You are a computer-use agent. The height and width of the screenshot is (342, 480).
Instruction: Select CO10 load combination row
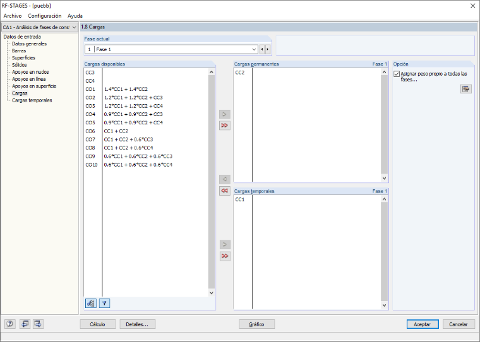coord(147,165)
